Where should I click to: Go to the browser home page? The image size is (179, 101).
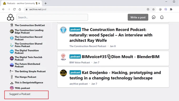20,9
